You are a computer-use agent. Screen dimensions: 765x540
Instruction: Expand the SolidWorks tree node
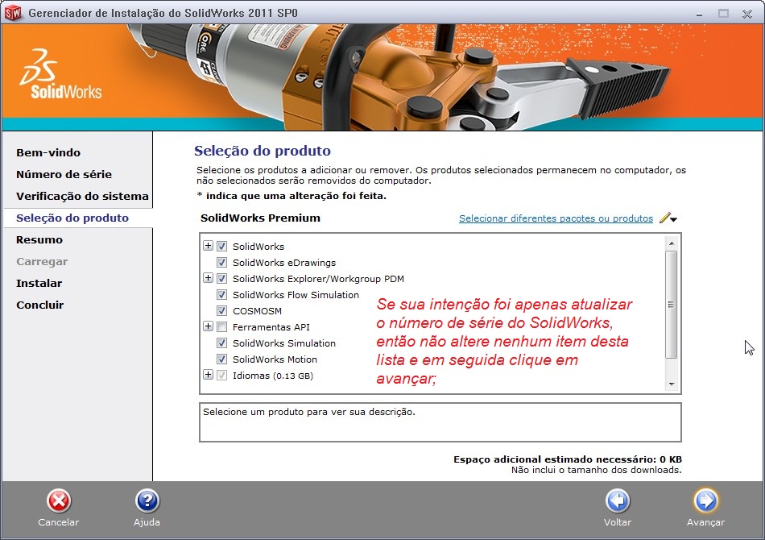208,246
